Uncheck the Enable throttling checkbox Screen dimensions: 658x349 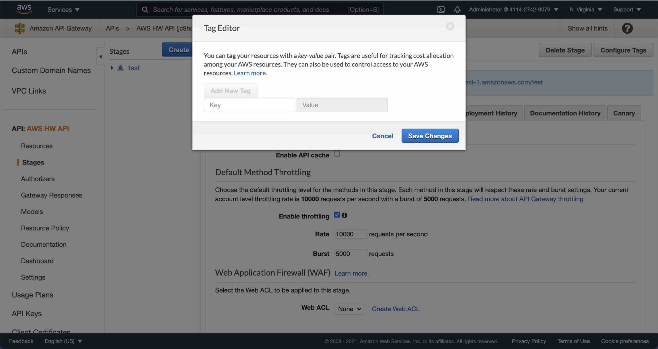click(337, 215)
